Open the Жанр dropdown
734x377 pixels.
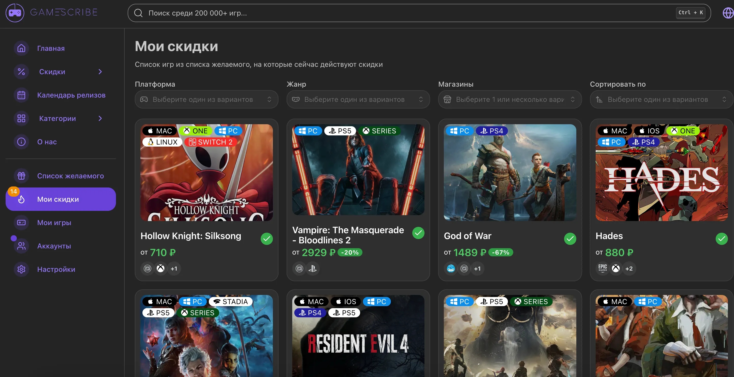click(358, 99)
